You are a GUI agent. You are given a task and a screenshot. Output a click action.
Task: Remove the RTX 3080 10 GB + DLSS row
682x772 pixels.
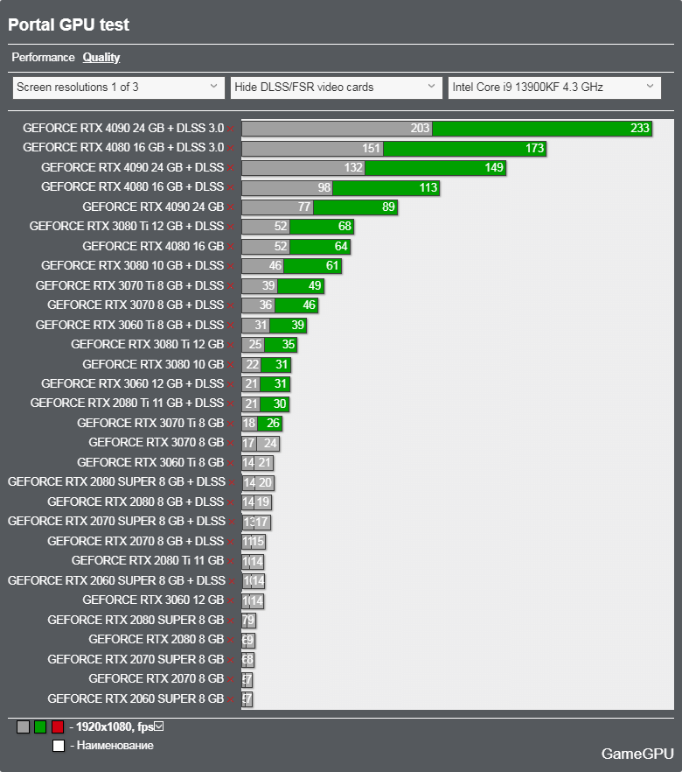(231, 267)
